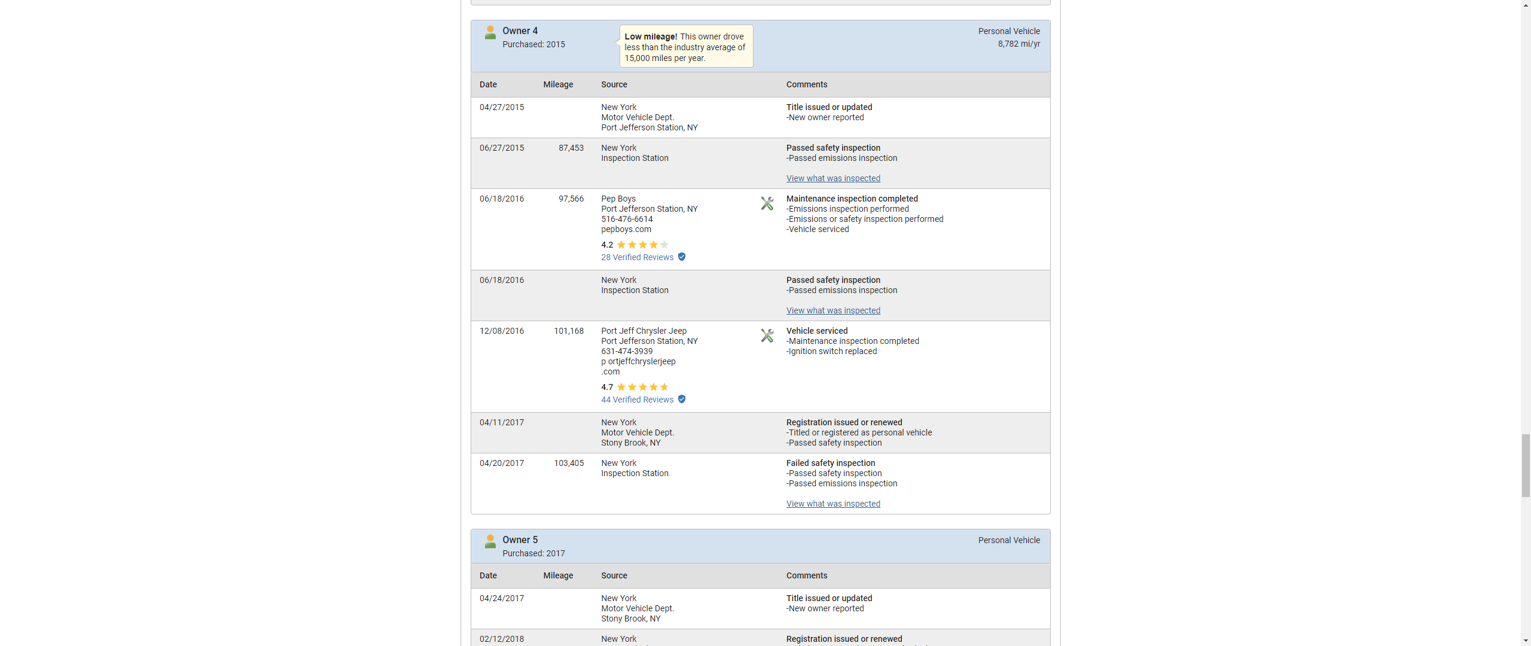View what was inspected on 04/20/2017

[x=832, y=504]
